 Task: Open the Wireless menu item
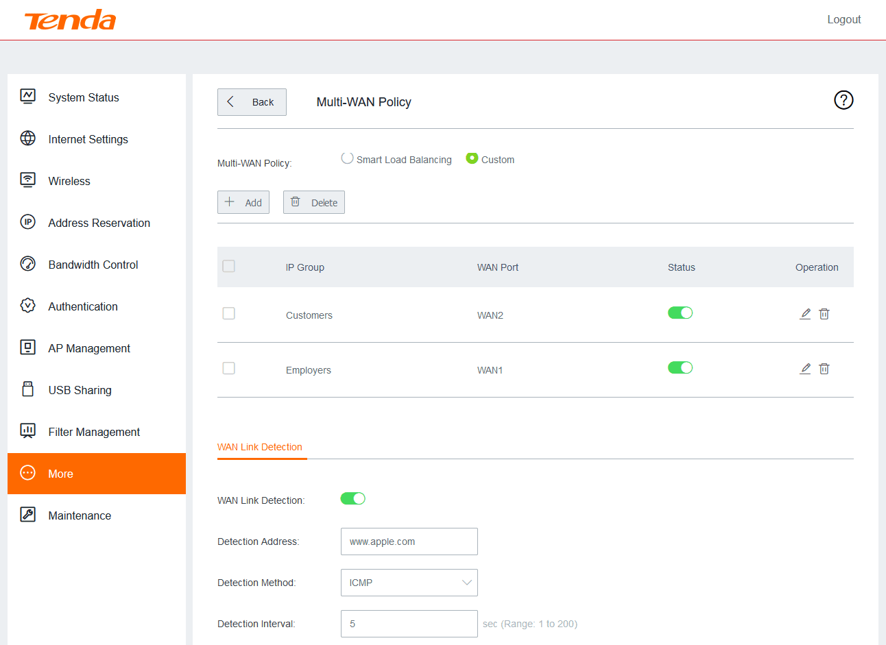(97, 181)
